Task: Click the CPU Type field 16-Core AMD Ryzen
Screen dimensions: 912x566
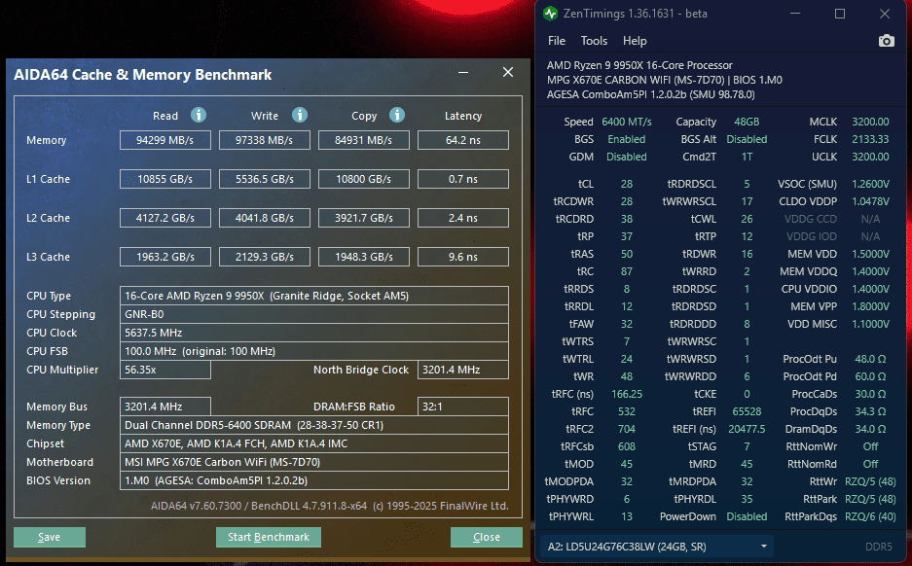Action: click(314, 296)
